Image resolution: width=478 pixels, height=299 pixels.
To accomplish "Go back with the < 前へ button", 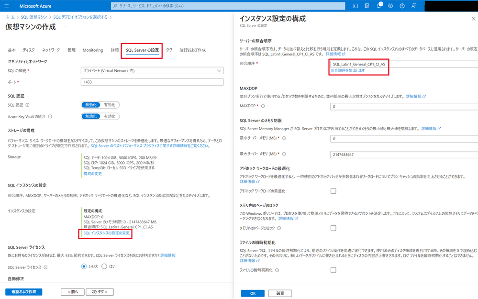I will coord(73,292).
